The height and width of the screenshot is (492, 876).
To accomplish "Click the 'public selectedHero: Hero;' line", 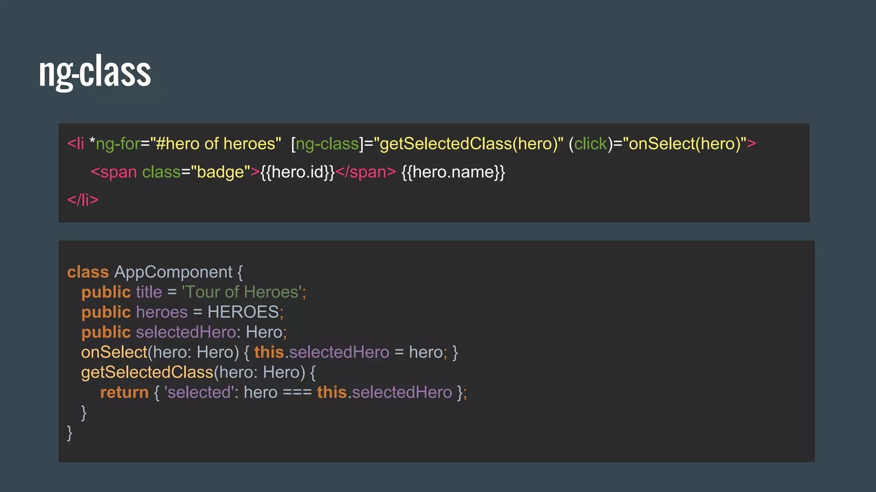I will tap(184, 332).
